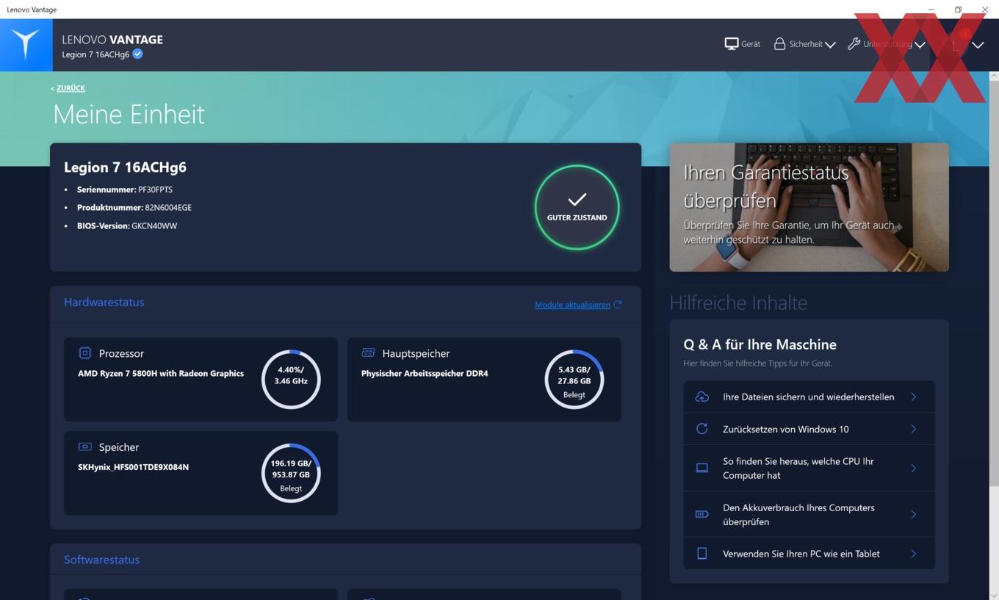Click the scrollbar up arrow
The width and height of the screenshot is (999, 600).
pyautogui.click(x=994, y=76)
